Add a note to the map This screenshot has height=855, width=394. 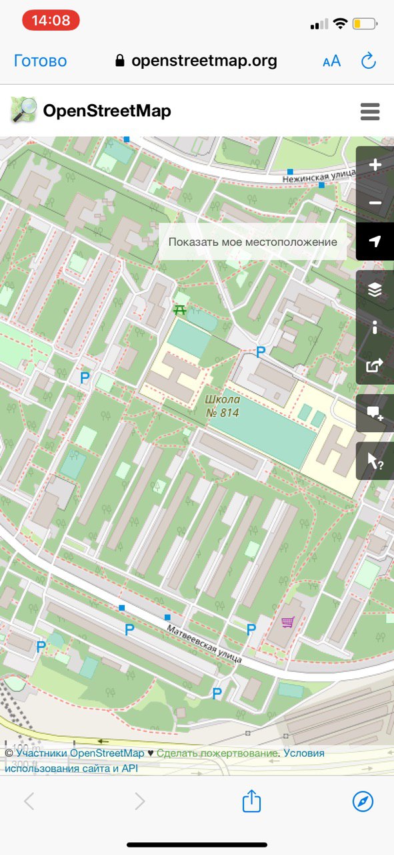[375, 413]
